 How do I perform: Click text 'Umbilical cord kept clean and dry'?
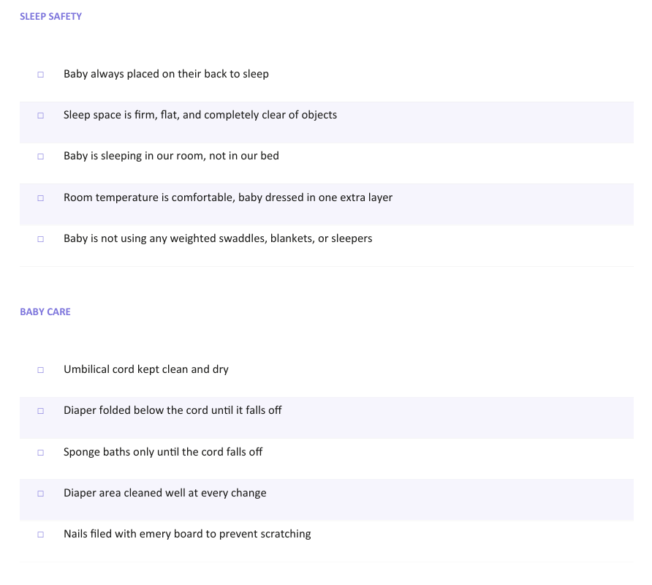click(x=146, y=369)
